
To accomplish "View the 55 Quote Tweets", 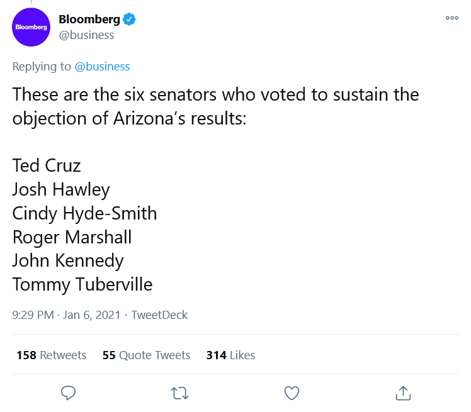I will pyautogui.click(x=146, y=355).
